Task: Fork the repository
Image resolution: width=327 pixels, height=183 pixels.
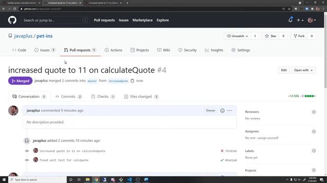Action: point(299,36)
